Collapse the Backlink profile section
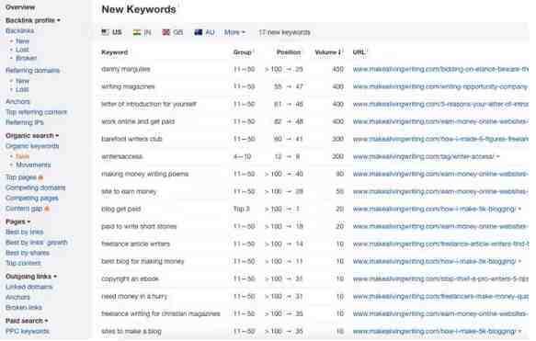Viewport: 536px width, 341px height. (x=33, y=20)
